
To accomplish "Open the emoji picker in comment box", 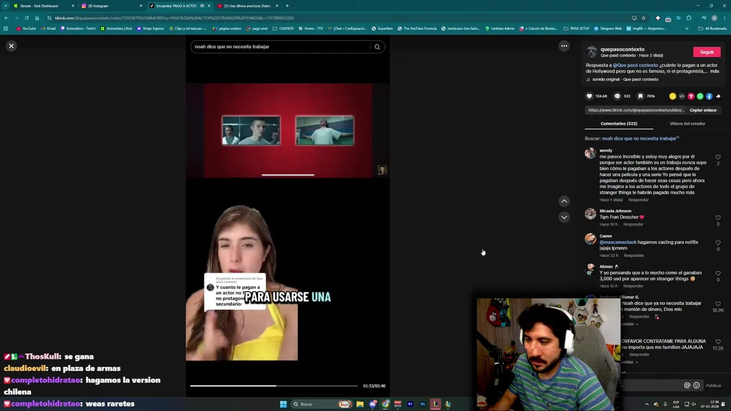I will (x=696, y=385).
